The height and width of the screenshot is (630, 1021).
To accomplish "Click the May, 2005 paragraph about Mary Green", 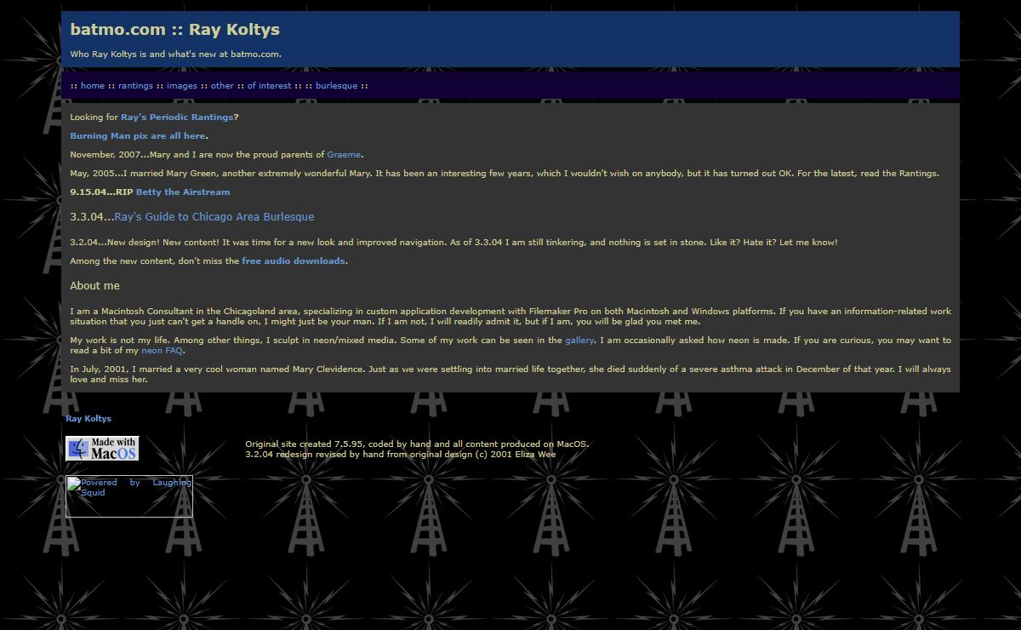I will pyautogui.click(x=505, y=174).
